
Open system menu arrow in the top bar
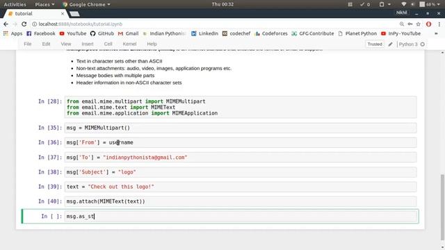pos(439,4)
